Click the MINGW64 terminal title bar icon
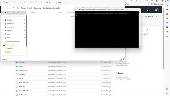Screen dimensions: 170x96 (76, 10)
